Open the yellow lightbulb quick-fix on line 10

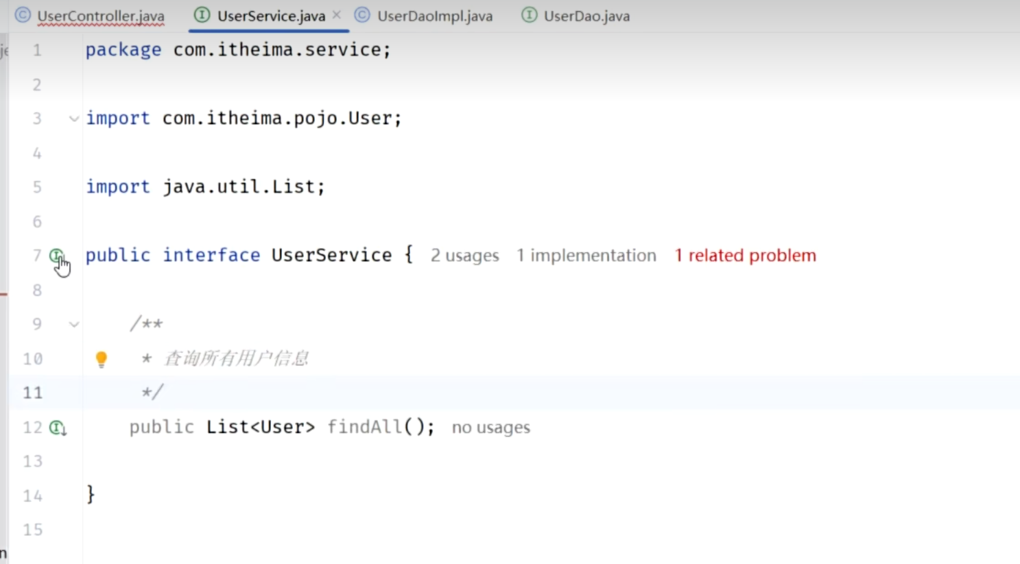(x=101, y=358)
